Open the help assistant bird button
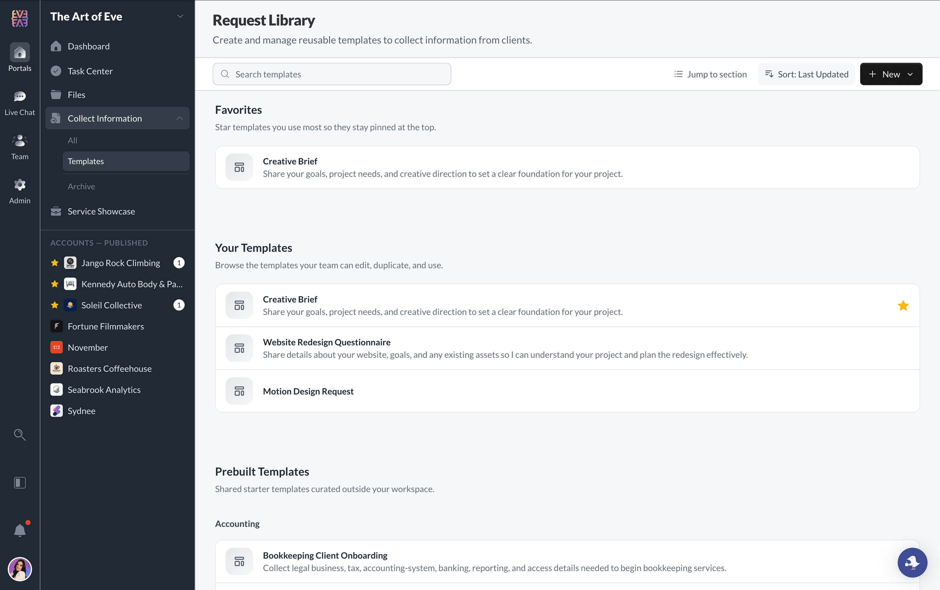 tap(912, 562)
